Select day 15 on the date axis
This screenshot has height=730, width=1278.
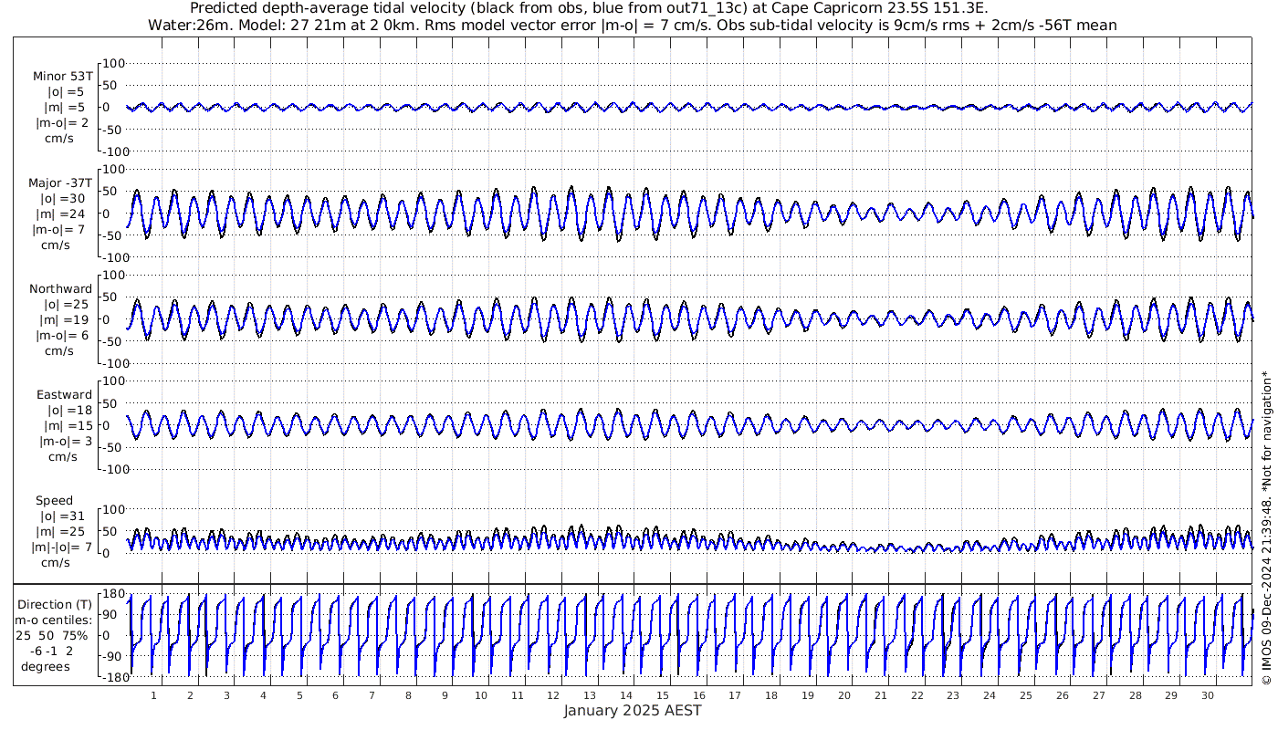pos(663,695)
